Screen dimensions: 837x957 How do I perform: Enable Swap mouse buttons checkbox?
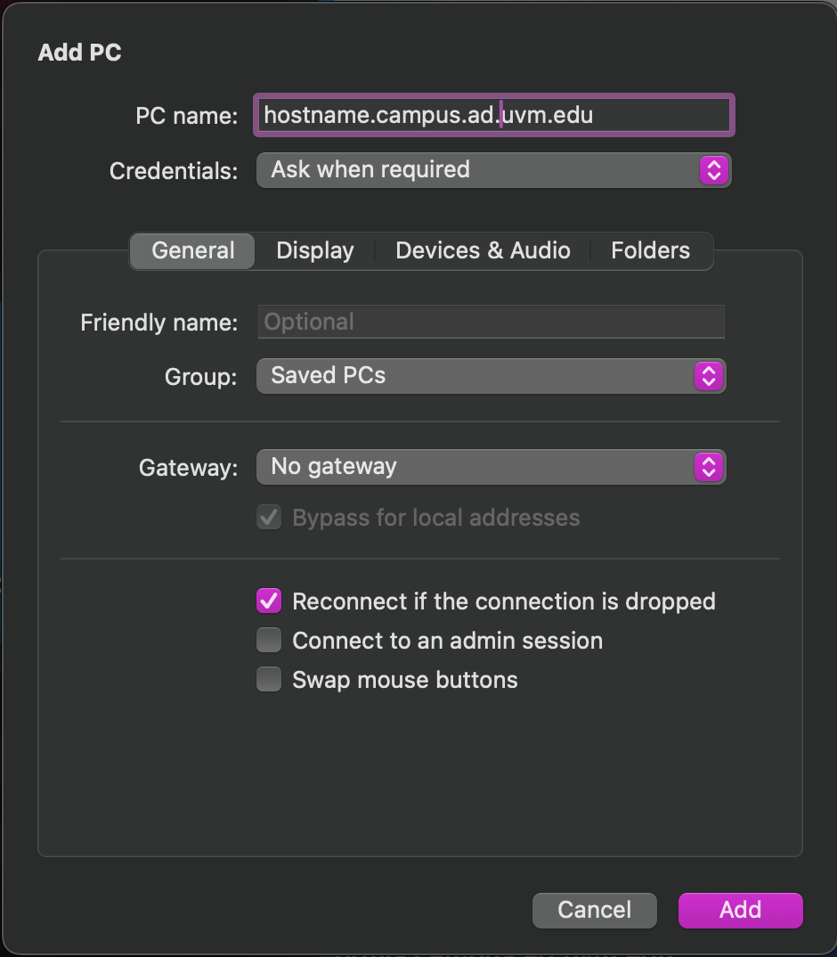[x=269, y=680]
